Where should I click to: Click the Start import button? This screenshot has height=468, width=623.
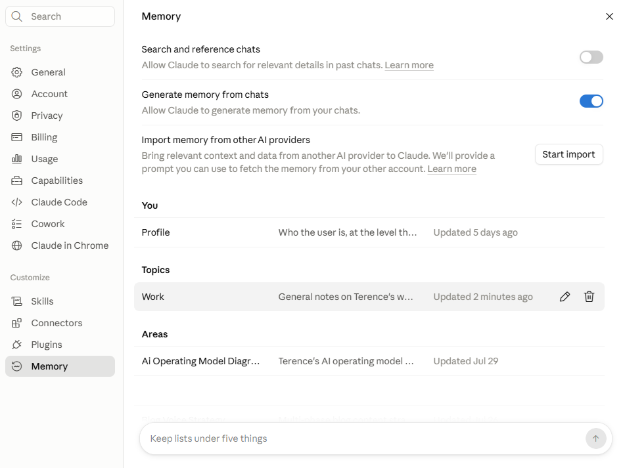pos(568,154)
